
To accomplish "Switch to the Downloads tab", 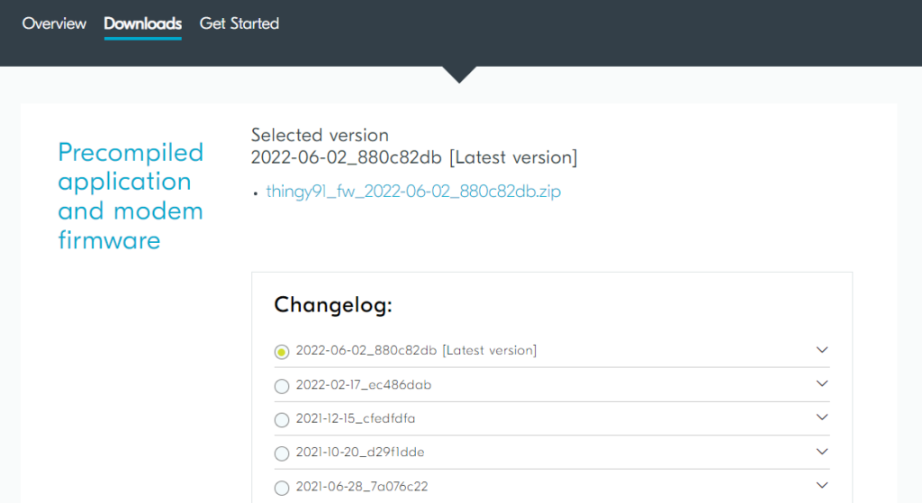I will point(143,23).
